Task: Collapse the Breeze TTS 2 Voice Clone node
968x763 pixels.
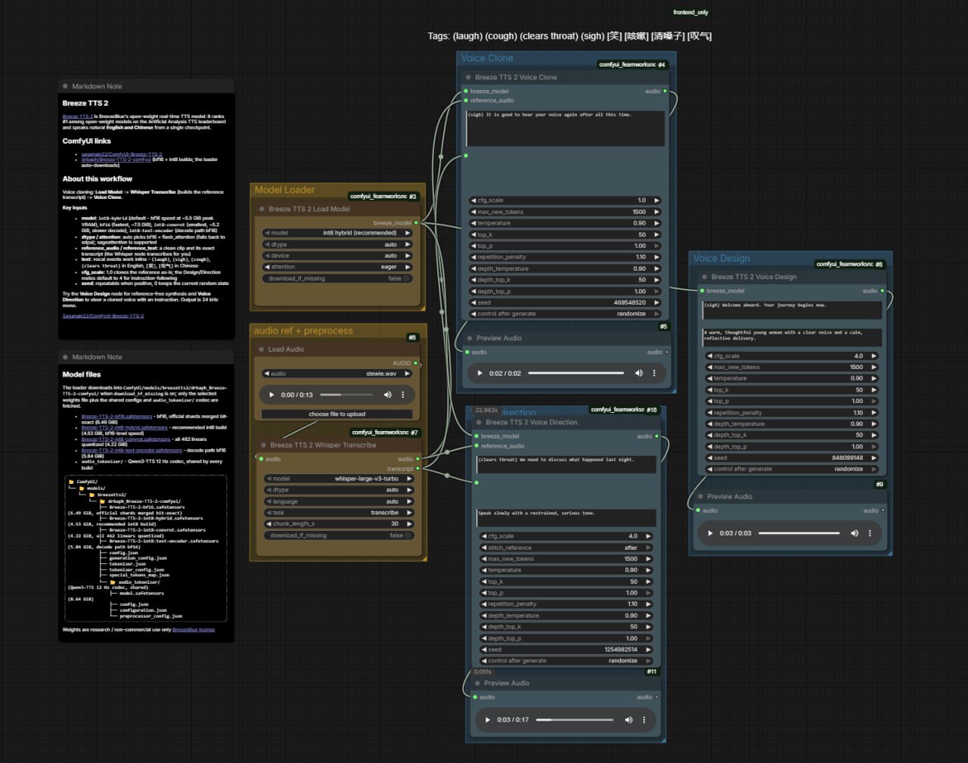Action: [x=469, y=77]
